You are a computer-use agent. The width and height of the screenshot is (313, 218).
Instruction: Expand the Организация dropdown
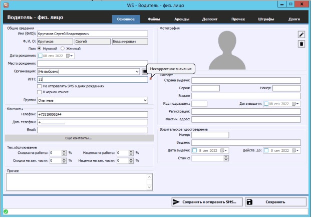[x=137, y=72]
